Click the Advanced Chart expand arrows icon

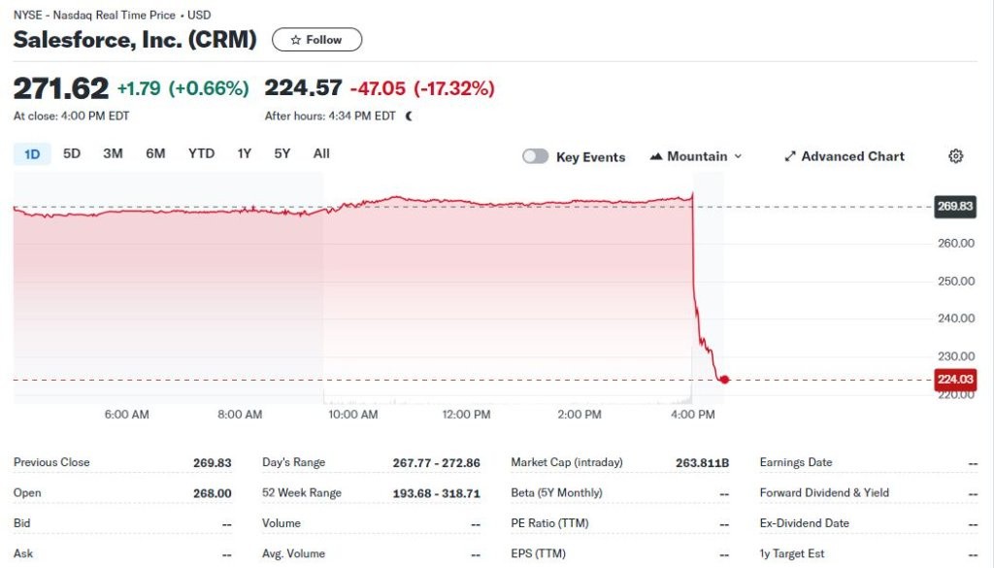point(790,156)
